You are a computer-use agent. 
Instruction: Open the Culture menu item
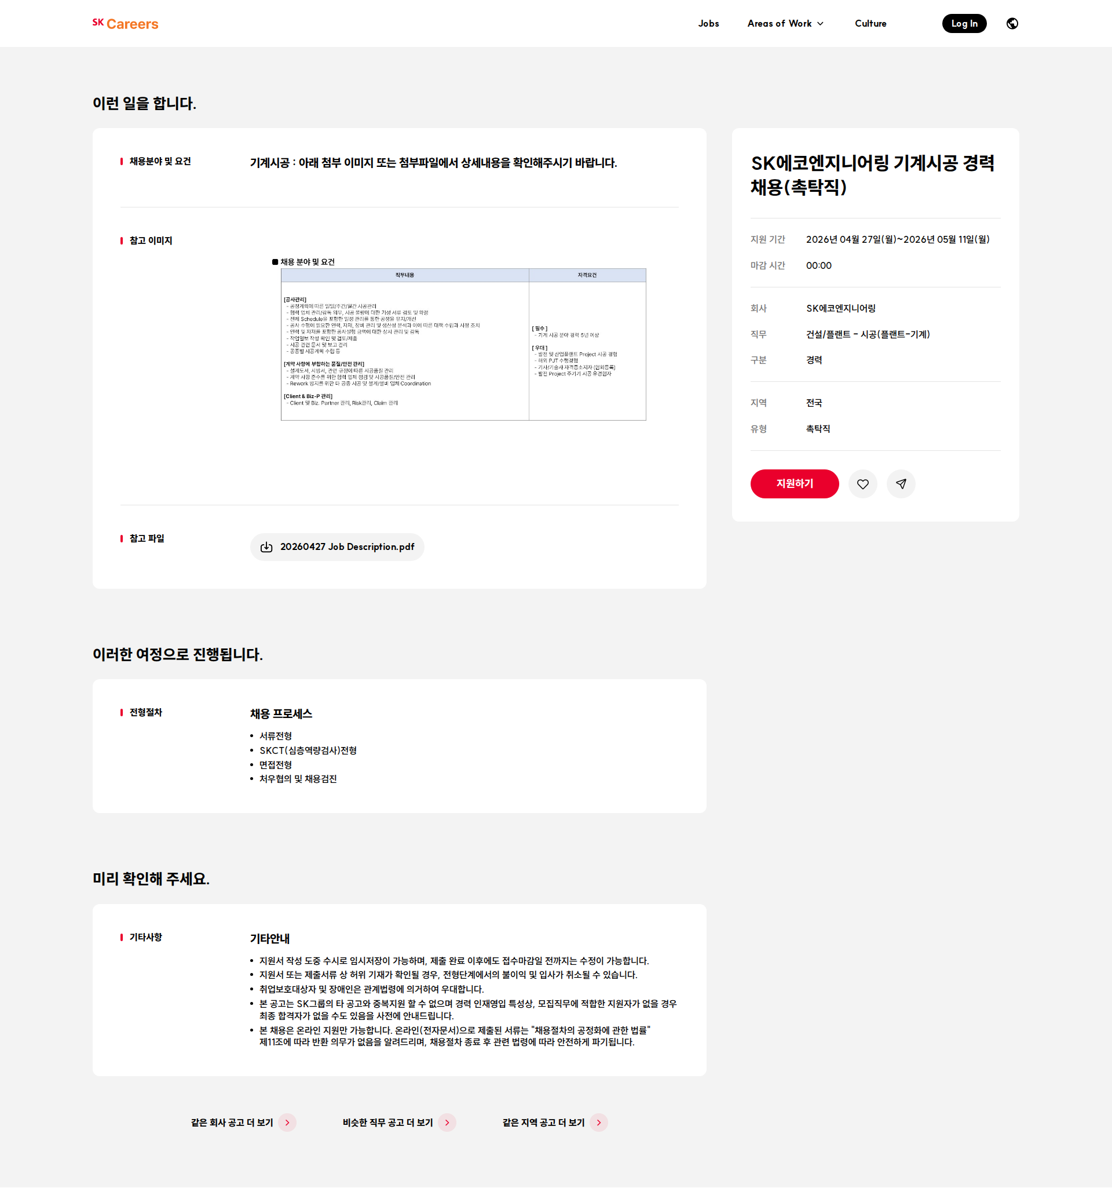pos(870,23)
